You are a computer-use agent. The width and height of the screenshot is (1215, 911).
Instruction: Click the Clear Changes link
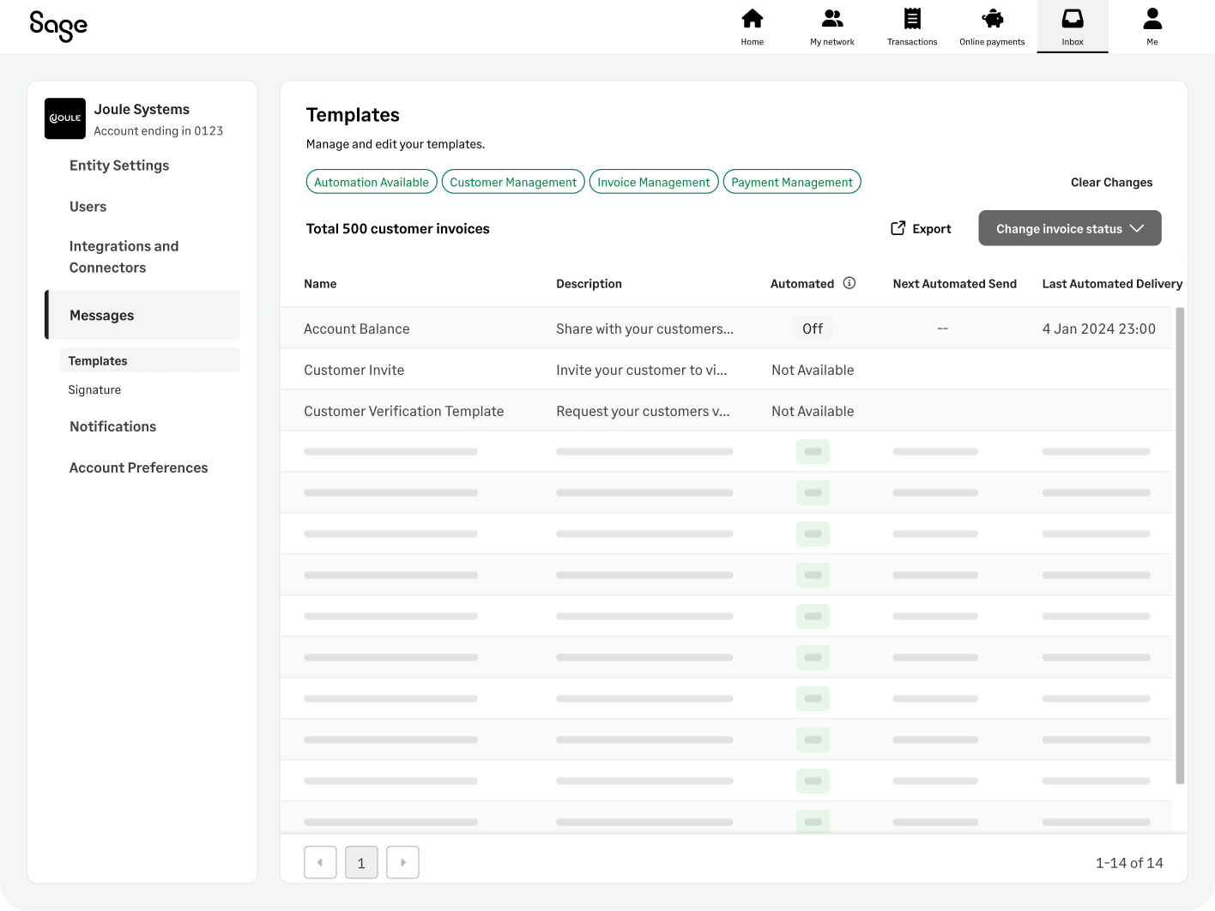point(1111,182)
